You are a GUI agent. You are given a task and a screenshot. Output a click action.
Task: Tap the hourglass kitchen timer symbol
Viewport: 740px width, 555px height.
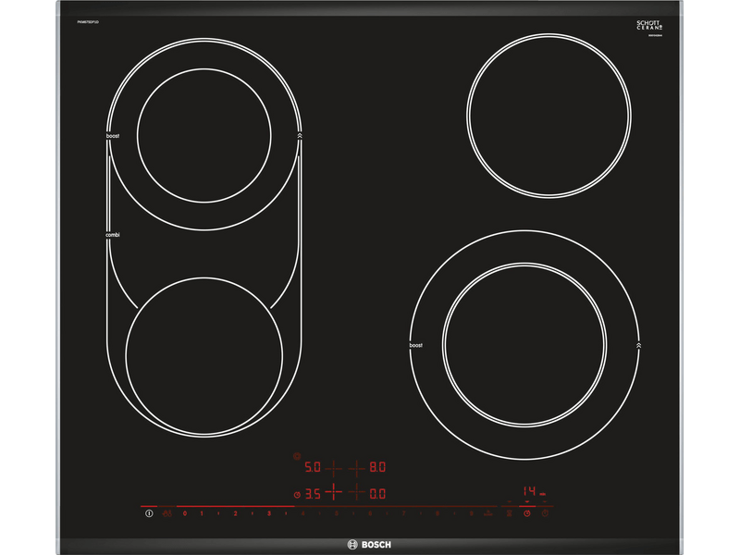pos(509,512)
